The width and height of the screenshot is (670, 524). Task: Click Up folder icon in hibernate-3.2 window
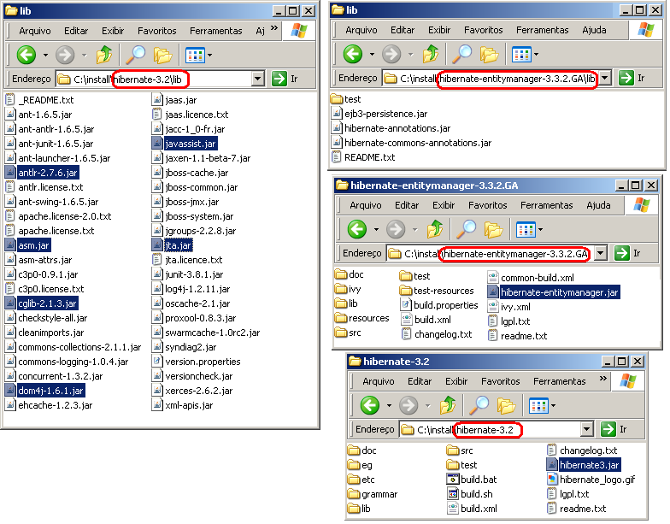448,405
